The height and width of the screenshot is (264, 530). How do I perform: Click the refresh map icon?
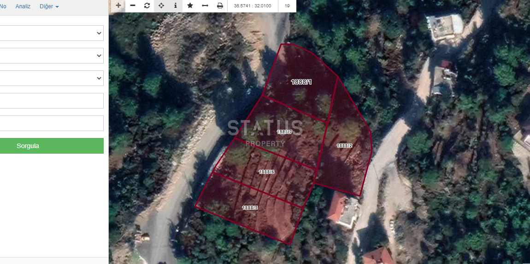(147, 6)
